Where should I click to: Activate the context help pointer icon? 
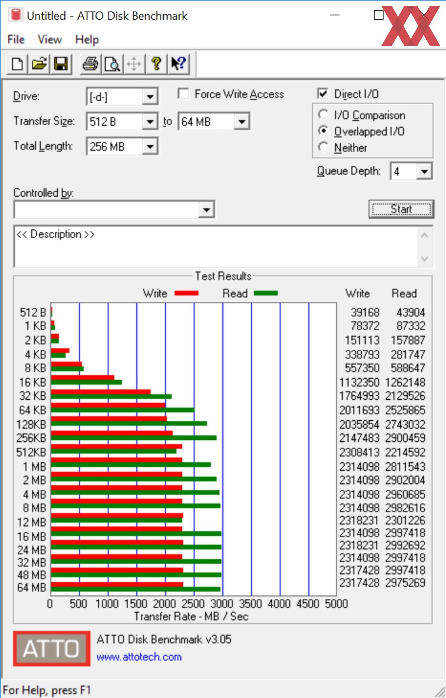click(178, 63)
